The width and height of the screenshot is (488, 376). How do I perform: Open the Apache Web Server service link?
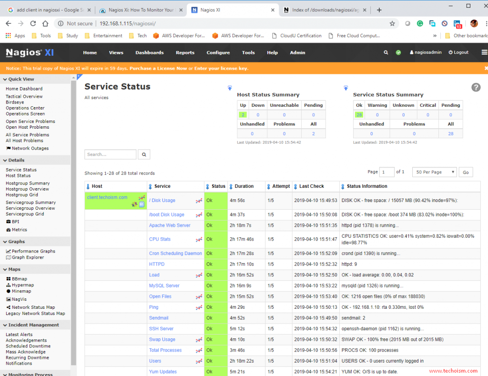[x=170, y=225]
